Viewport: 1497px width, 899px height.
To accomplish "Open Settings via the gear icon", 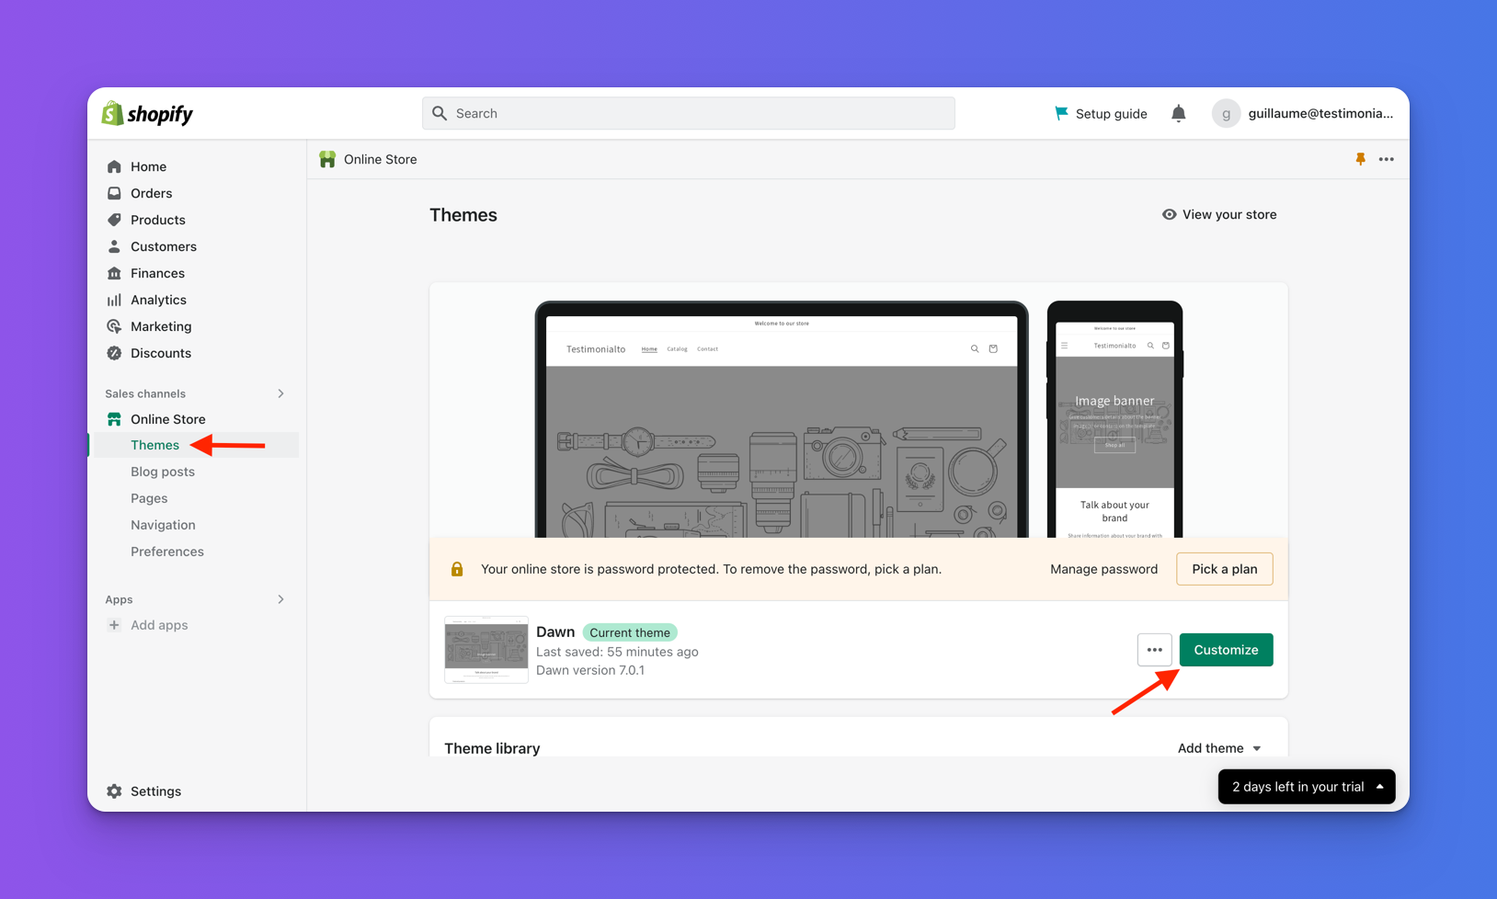I will point(114,791).
